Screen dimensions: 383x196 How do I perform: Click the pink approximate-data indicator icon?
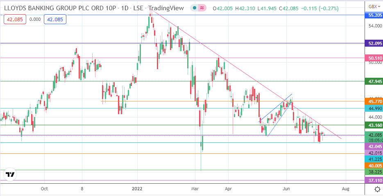202,8
